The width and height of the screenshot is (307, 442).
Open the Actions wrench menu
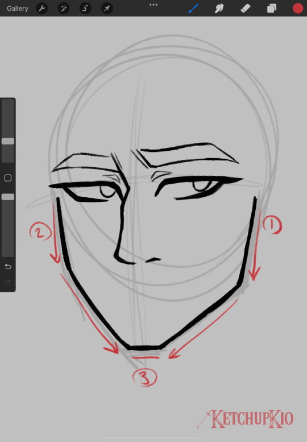click(42, 9)
